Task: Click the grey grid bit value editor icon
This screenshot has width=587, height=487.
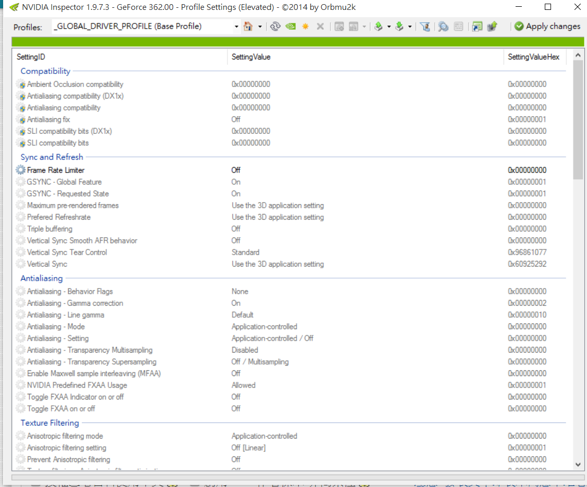Action: (458, 26)
